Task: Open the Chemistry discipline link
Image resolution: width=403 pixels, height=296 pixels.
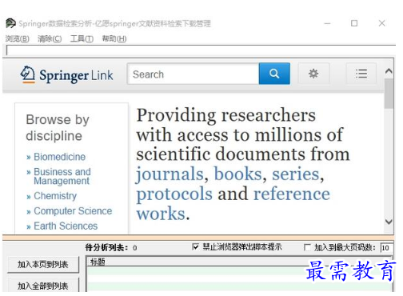Action: click(x=55, y=196)
